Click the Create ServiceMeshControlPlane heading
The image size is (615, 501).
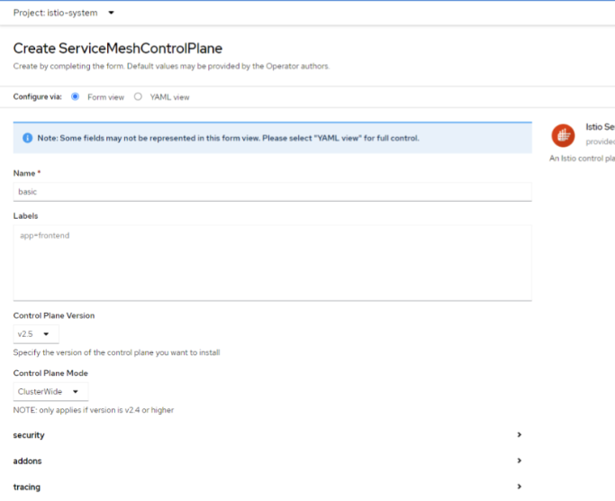[x=117, y=49]
